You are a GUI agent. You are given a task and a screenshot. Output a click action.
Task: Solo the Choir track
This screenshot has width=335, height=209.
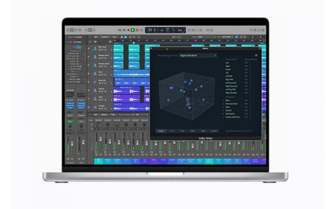(102, 75)
